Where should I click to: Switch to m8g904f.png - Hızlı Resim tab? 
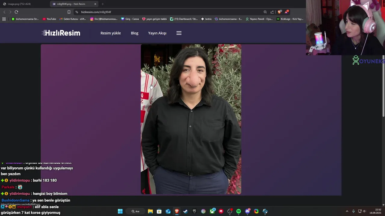[75, 4]
